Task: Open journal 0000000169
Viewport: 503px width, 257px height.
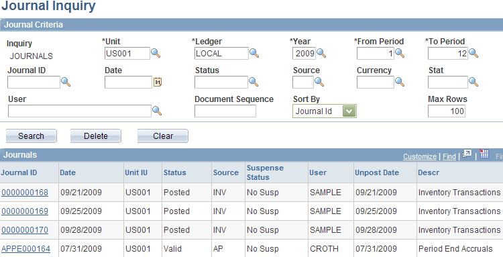Action: point(25,211)
